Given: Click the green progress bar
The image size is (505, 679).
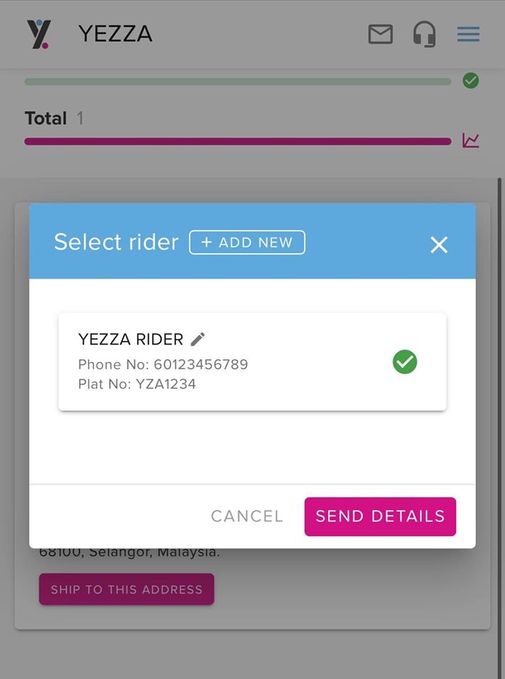Looking at the screenshot, I should click(238, 81).
